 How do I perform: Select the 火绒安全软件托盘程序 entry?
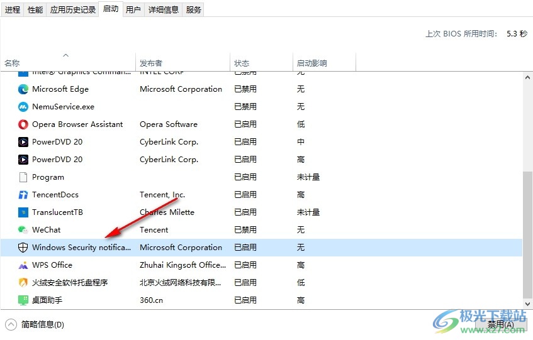click(x=70, y=283)
